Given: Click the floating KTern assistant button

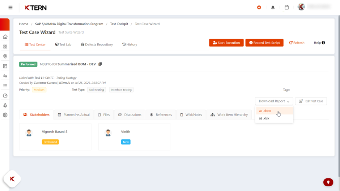Looking at the screenshot, I should tap(12, 179).
